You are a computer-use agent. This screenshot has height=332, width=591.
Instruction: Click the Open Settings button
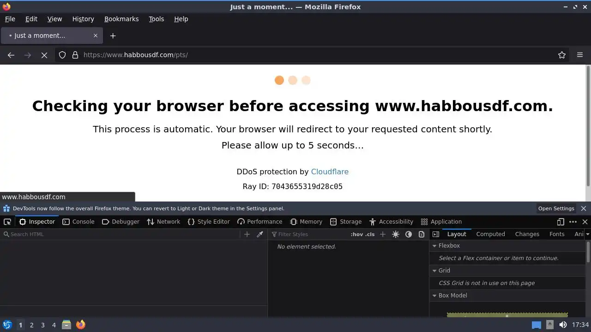coord(556,208)
